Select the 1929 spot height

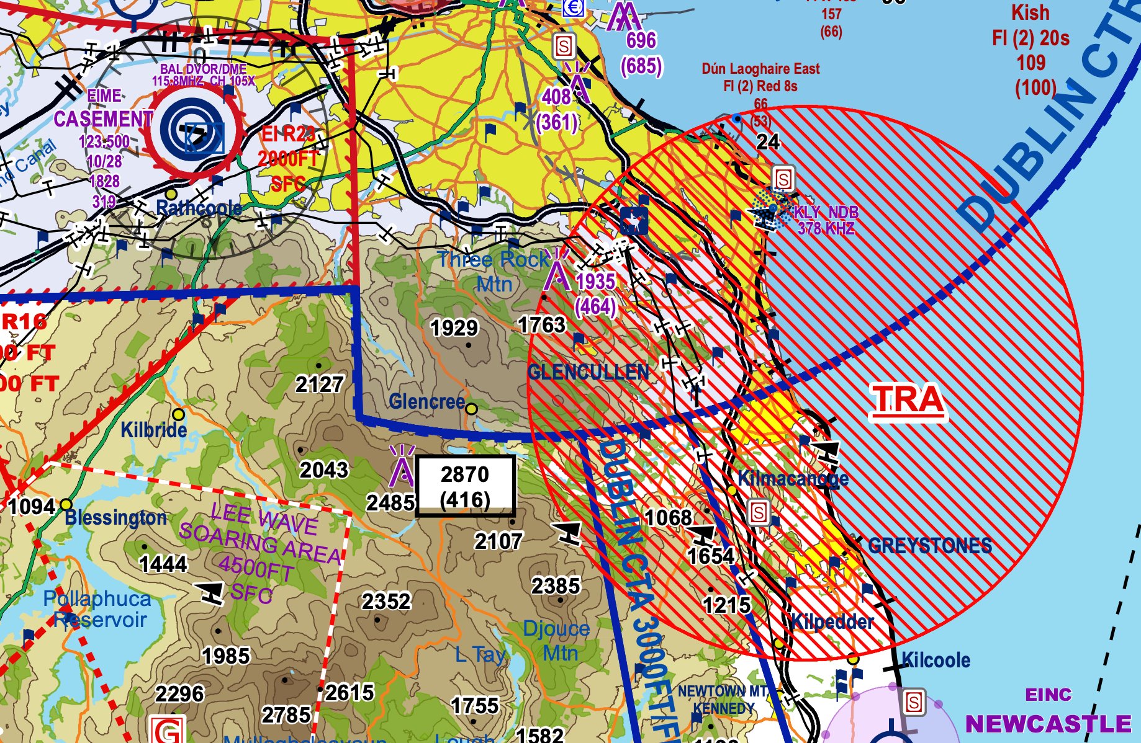[455, 328]
